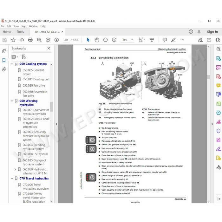Collapse the 070 Travel hydraulics bookmark
The width and height of the screenshot is (222, 222).
click(x=12, y=179)
